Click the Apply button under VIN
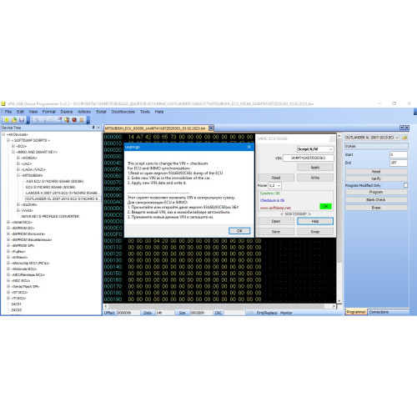 point(315,168)
